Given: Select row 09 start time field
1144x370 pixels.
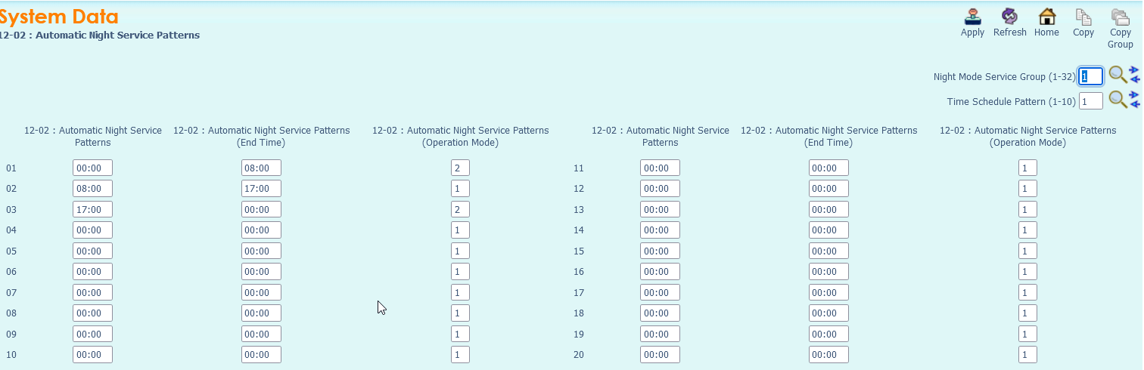Looking at the screenshot, I should click(x=92, y=334).
